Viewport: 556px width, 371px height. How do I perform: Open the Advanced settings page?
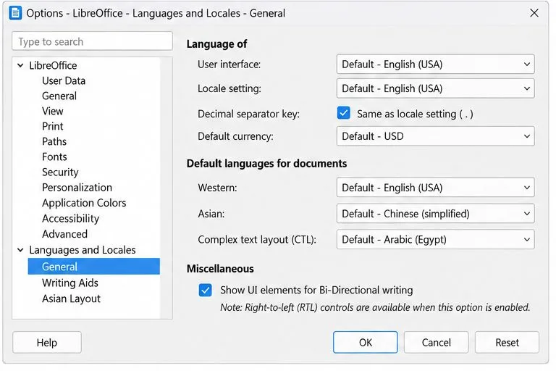[x=64, y=234]
